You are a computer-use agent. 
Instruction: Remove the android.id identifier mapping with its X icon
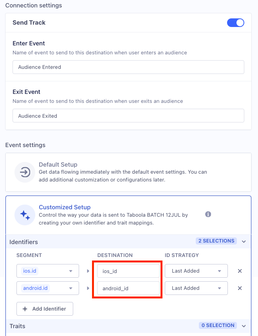pyautogui.click(x=240, y=288)
